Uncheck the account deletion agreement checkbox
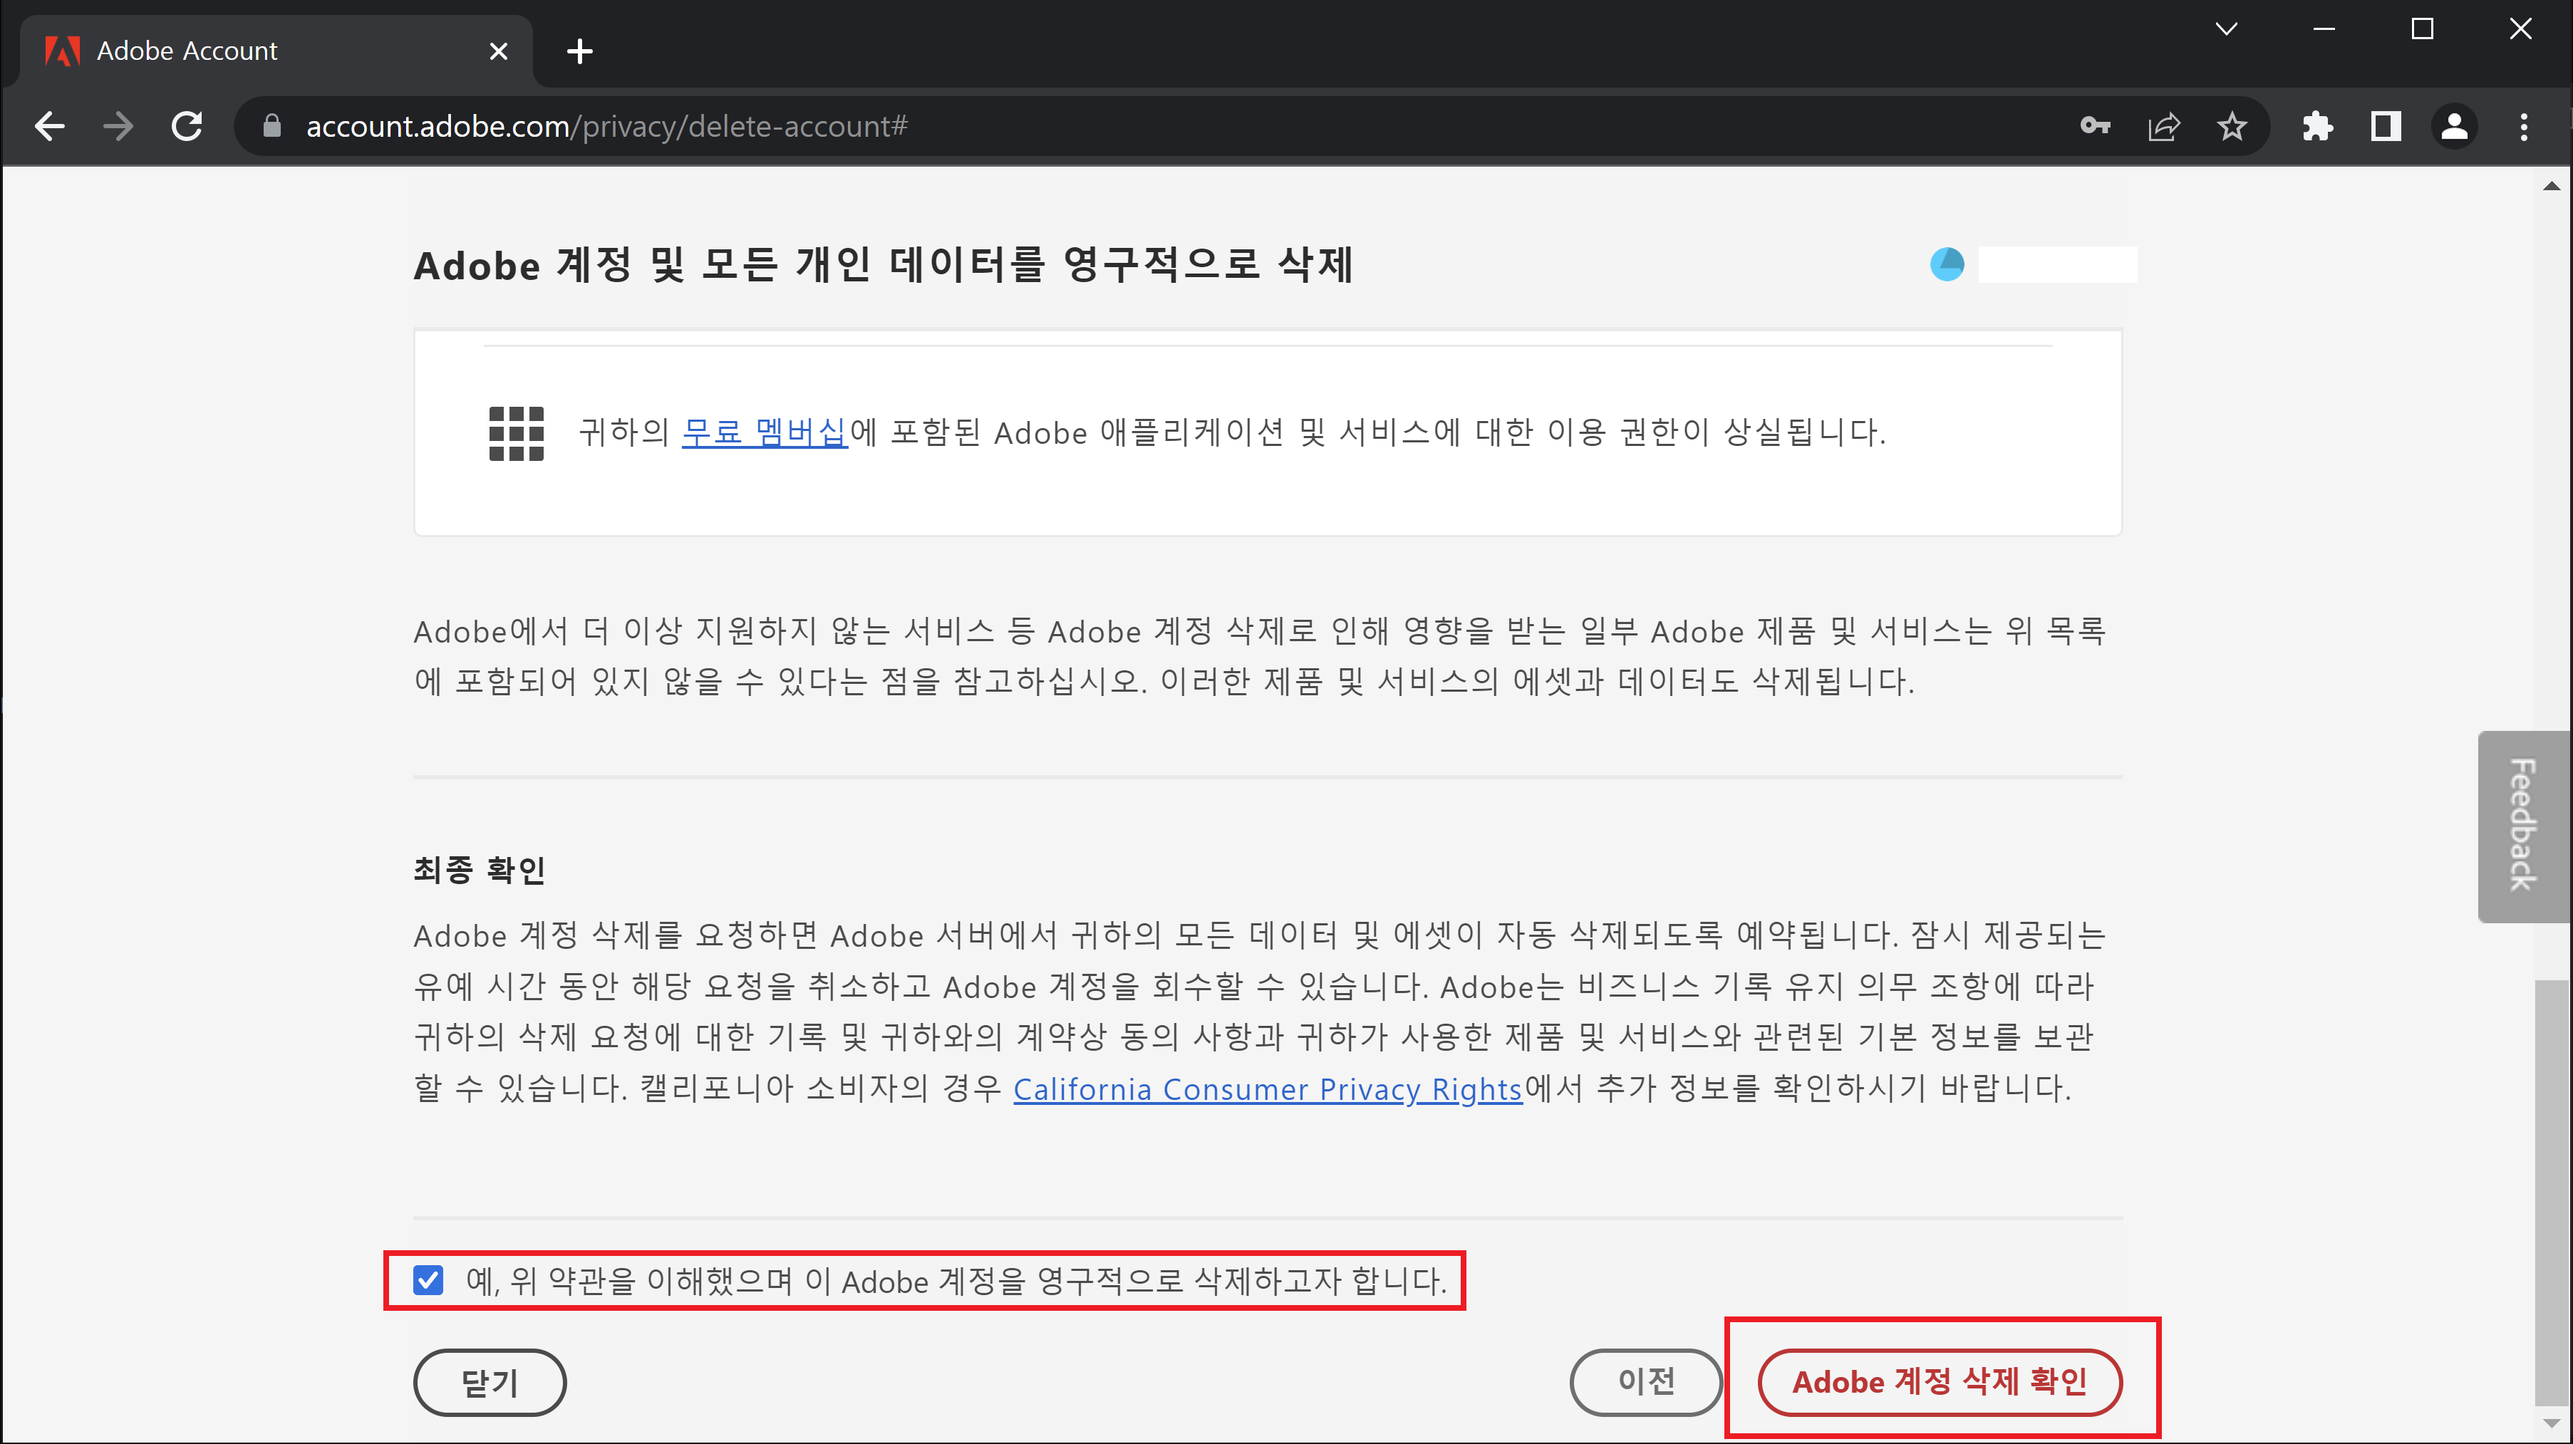 pos(428,1282)
